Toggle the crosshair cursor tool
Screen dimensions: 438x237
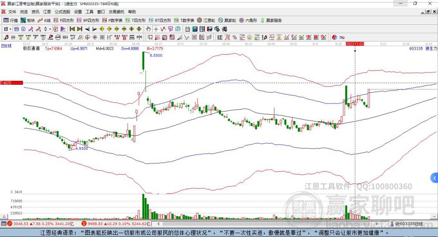(x=156, y=29)
